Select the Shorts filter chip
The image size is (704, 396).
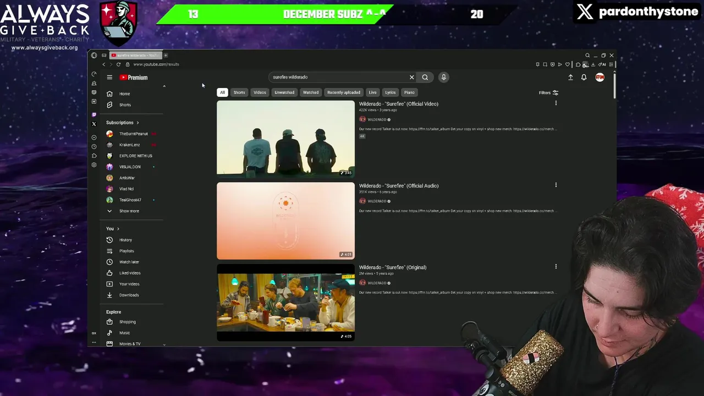239,92
